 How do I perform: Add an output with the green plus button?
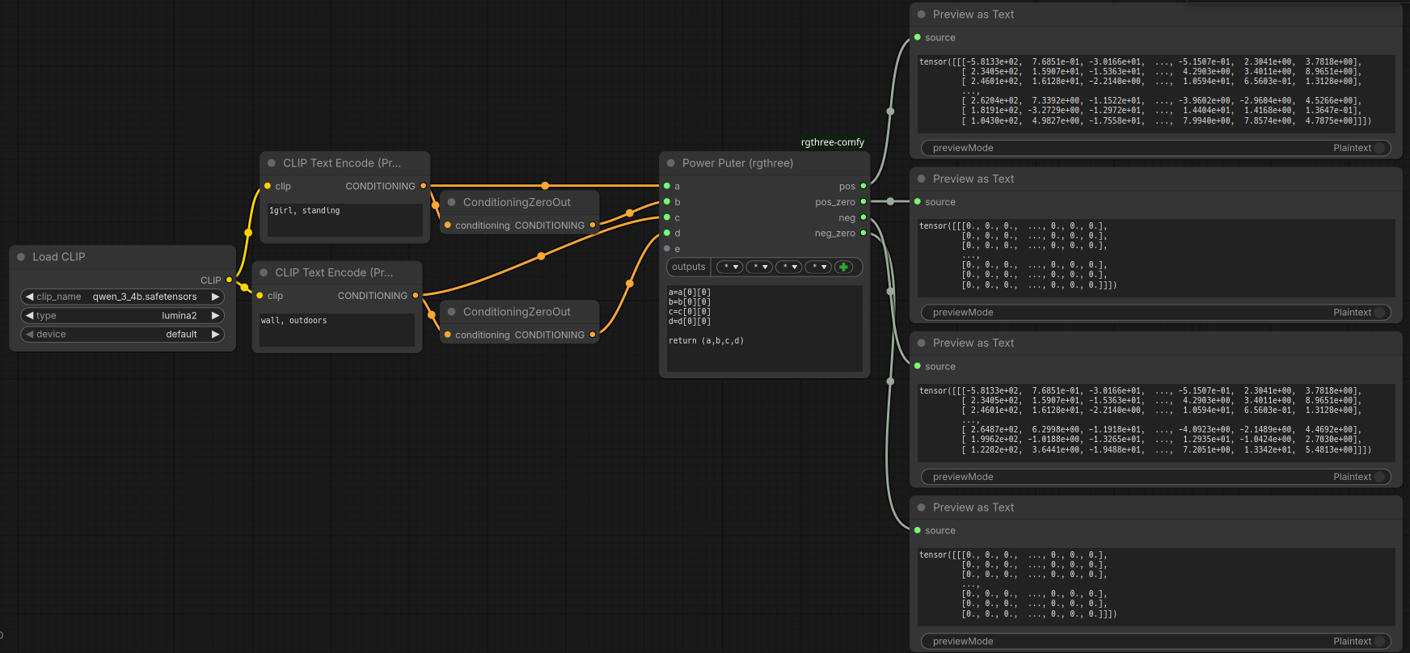point(843,267)
